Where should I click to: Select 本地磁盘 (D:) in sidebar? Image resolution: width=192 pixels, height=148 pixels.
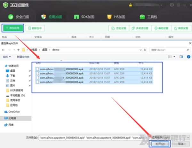(x=16, y=95)
